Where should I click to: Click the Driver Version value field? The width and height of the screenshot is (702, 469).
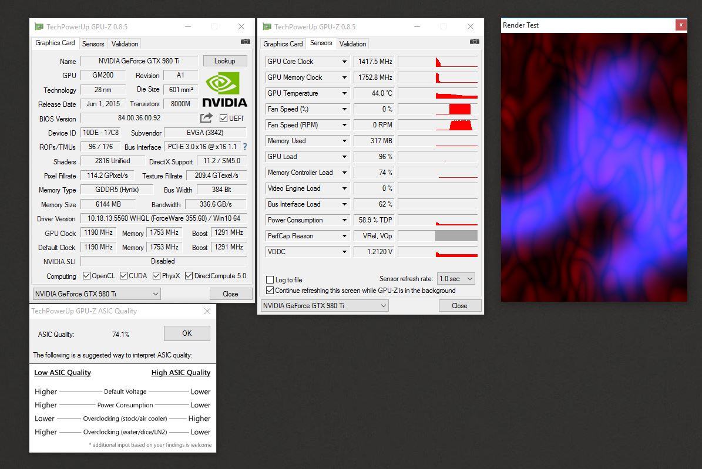[164, 218]
